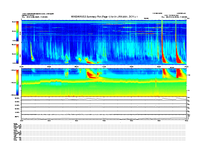201x155 pixels.
Task: Click the RAD1 color scale bar beside the middle spectrogram
Action: 17,54
